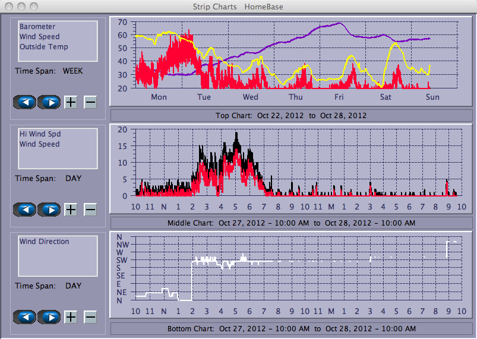477x339 pixels.
Task: Click the top chart's forward arrow button
Action: pyautogui.click(x=50, y=102)
